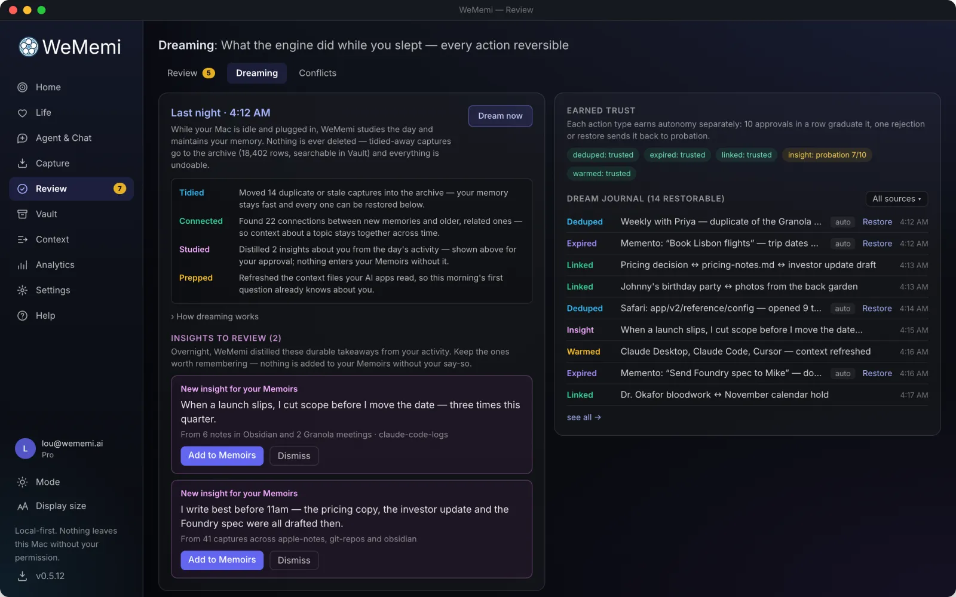Expand How dreaming works
956x597 pixels.
215,316
